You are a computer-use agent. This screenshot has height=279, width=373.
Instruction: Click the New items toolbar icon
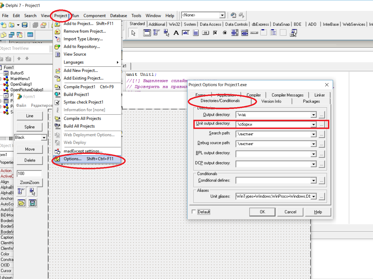pyautogui.click(x=3, y=25)
